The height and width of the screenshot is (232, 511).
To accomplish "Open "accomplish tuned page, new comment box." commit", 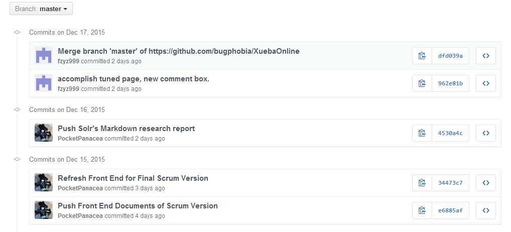I will (133, 79).
